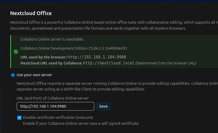Click 'URL (and Port) of Collabora Online-server' label
218x133 pixels.
[52, 98]
